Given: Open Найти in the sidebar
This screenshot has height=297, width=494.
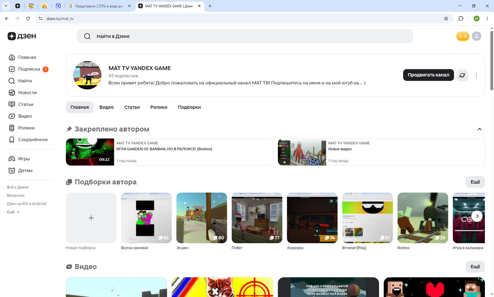Looking at the screenshot, I should click(20, 81).
